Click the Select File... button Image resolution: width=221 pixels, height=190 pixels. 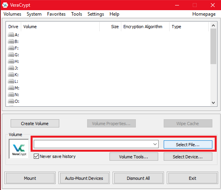[x=188, y=145]
